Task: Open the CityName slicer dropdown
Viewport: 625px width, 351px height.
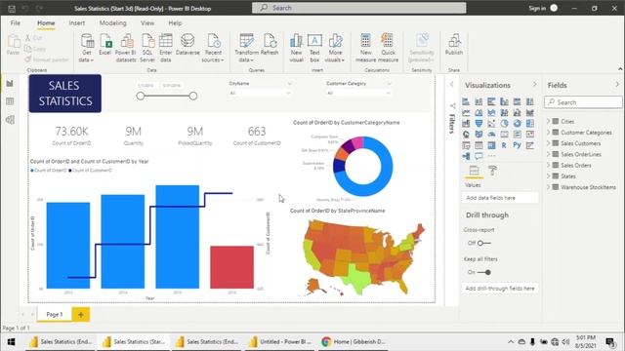Action: coord(260,93)
